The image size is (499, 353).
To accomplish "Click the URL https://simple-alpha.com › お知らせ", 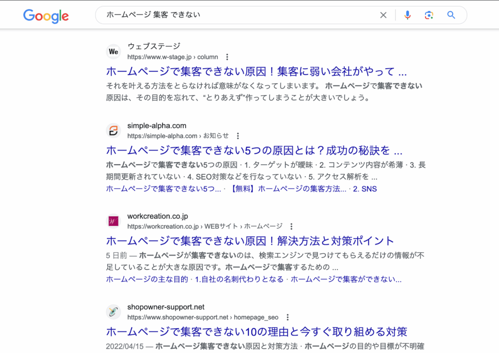I will pos(178,136).
